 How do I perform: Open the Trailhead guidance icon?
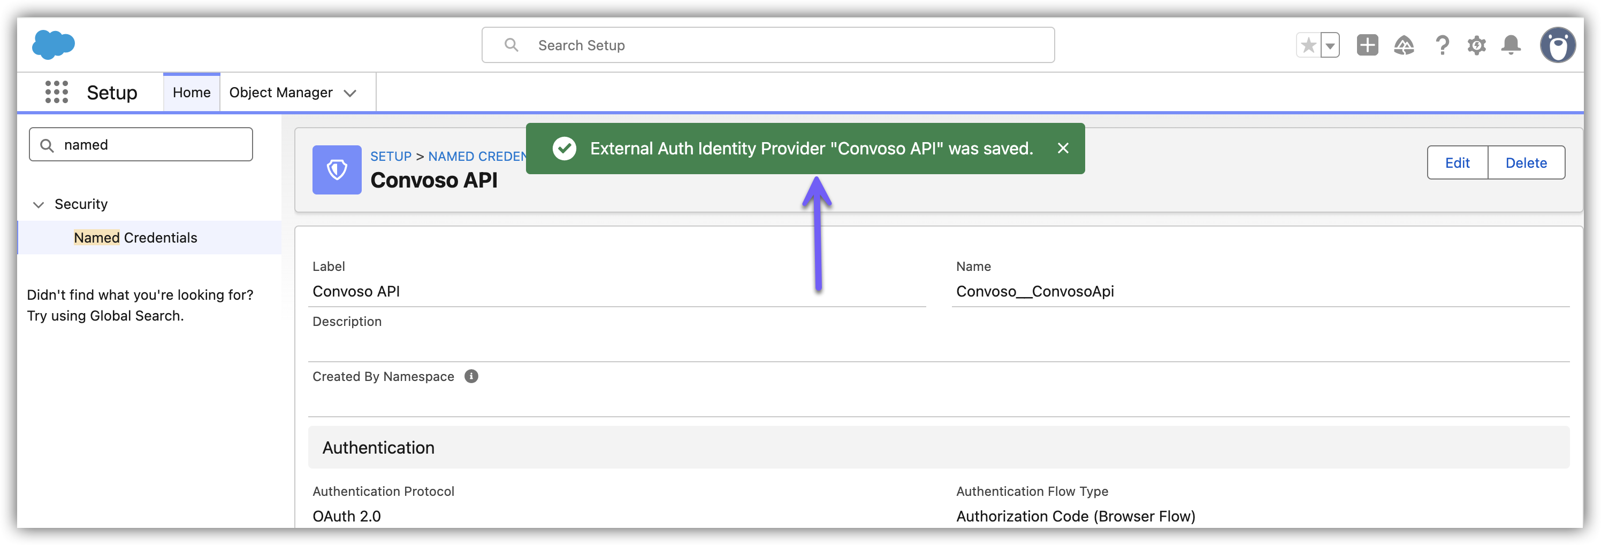point(1404,45)
